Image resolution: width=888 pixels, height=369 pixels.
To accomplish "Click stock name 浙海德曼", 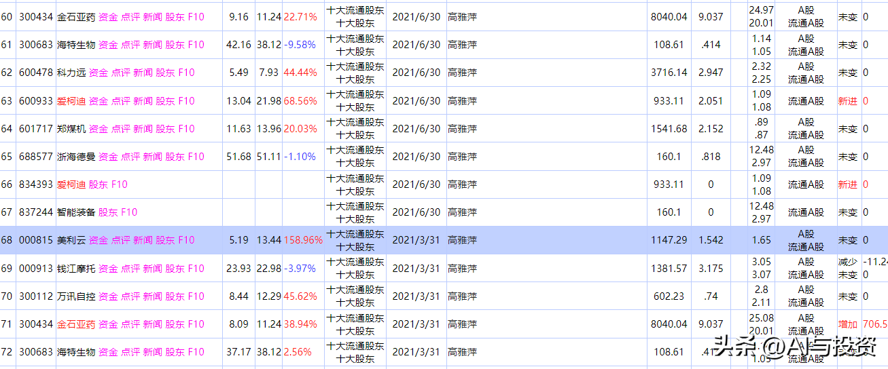I will (76, 156).
